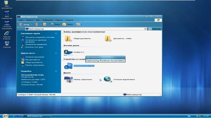Image resolution: width=211 pixels, height=118 pixels.
Task: Open the Forward button history dropdown arrow
Action: (41, 25)
